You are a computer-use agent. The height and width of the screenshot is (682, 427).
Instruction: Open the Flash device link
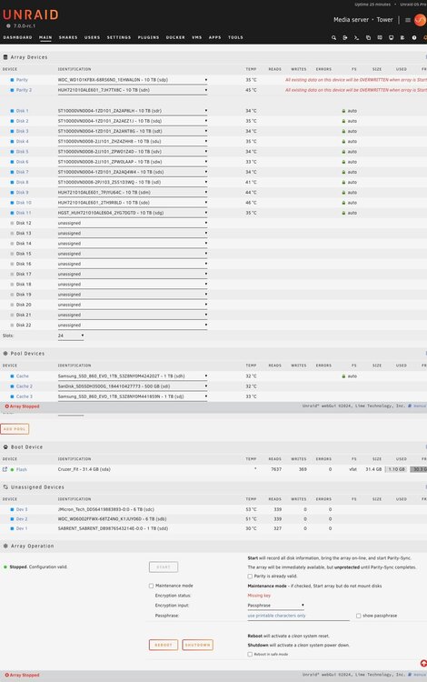[x=21, y=470]
